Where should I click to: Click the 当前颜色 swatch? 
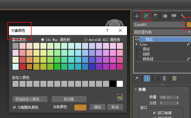(x=80, y=107)
